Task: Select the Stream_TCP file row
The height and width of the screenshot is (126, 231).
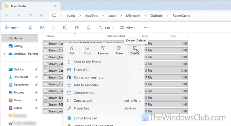Action: (x=115, y=104)
